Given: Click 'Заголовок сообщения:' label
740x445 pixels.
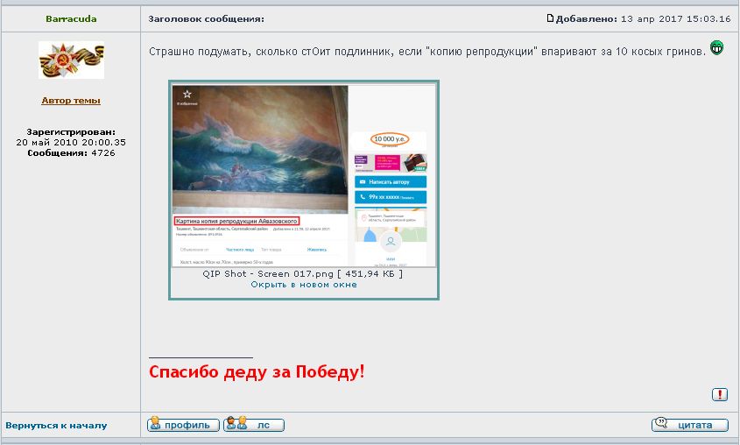Looking at the screenshot, I should coord(207,19).
